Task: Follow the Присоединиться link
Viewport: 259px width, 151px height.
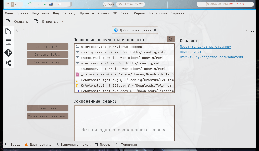Action: point(193,52)
